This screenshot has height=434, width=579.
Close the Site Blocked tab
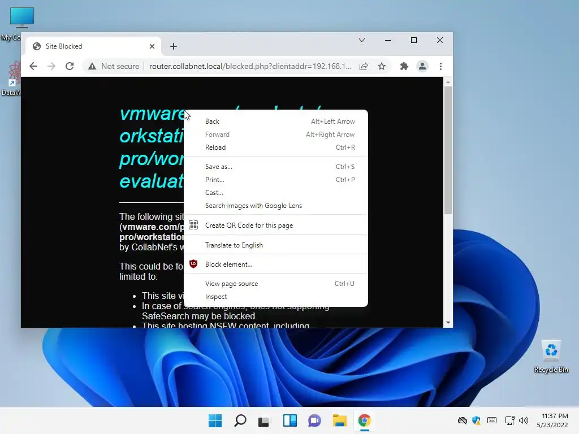point(152,46)
